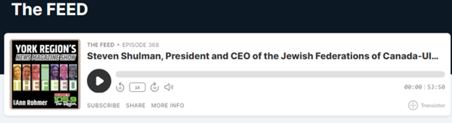452x123 pixels.
Task: Click the EPISODE 368 label
Action: click(x=141, y=45)
